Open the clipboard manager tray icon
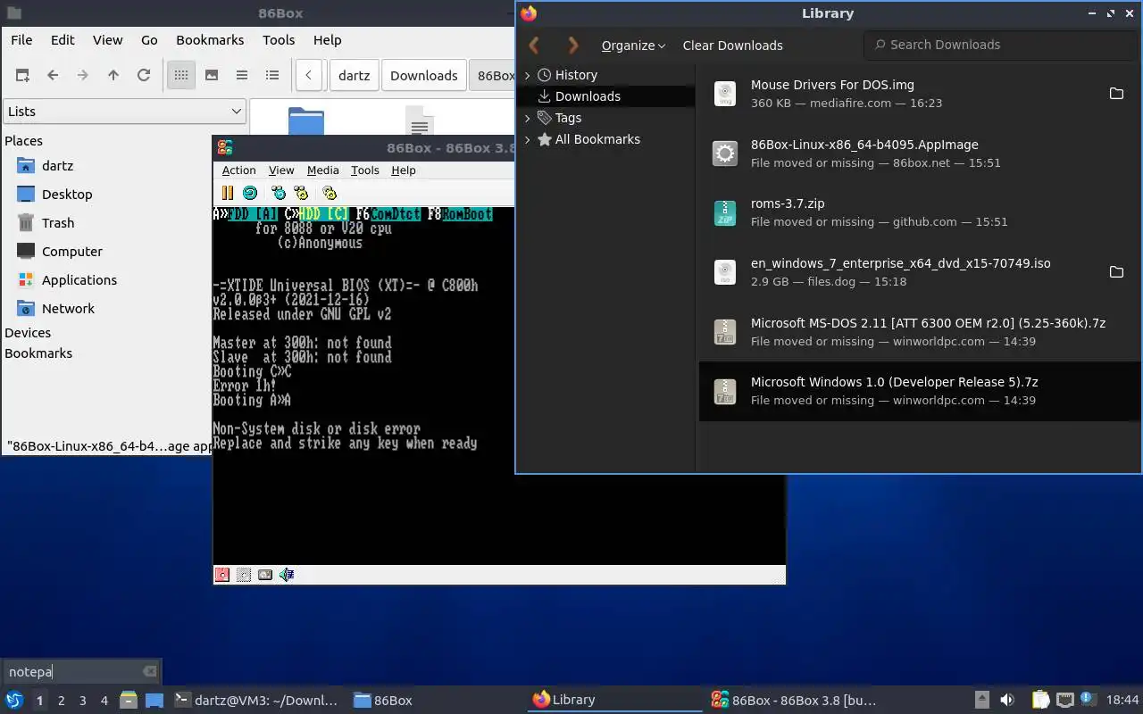 1040,700
